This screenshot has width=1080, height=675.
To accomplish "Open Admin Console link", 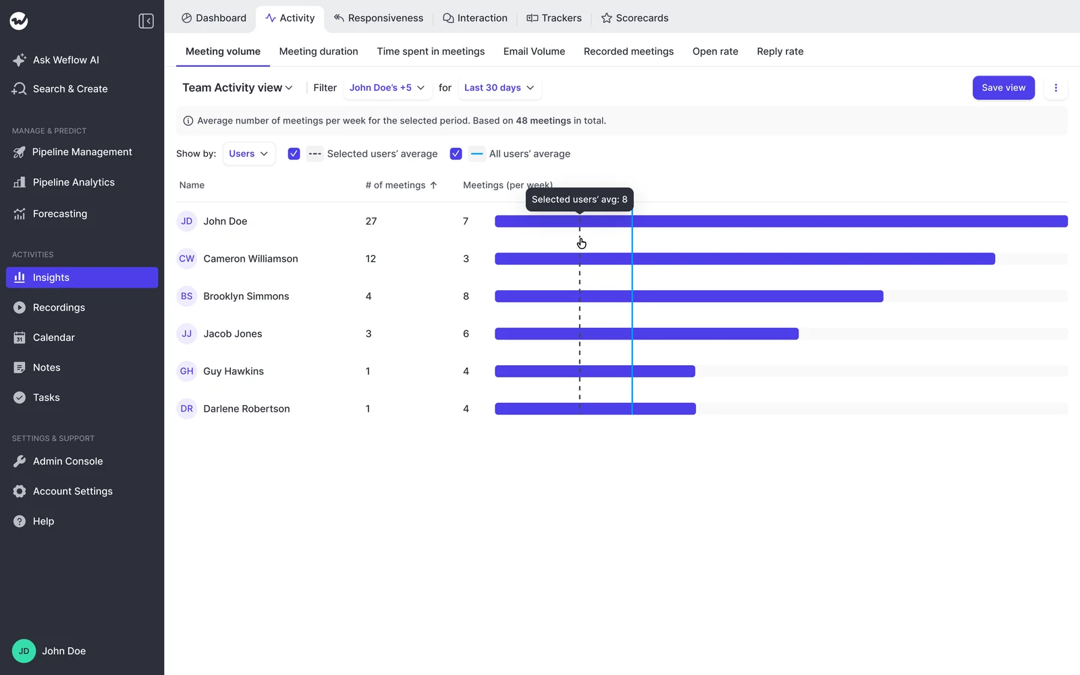I will click(67, 461).
